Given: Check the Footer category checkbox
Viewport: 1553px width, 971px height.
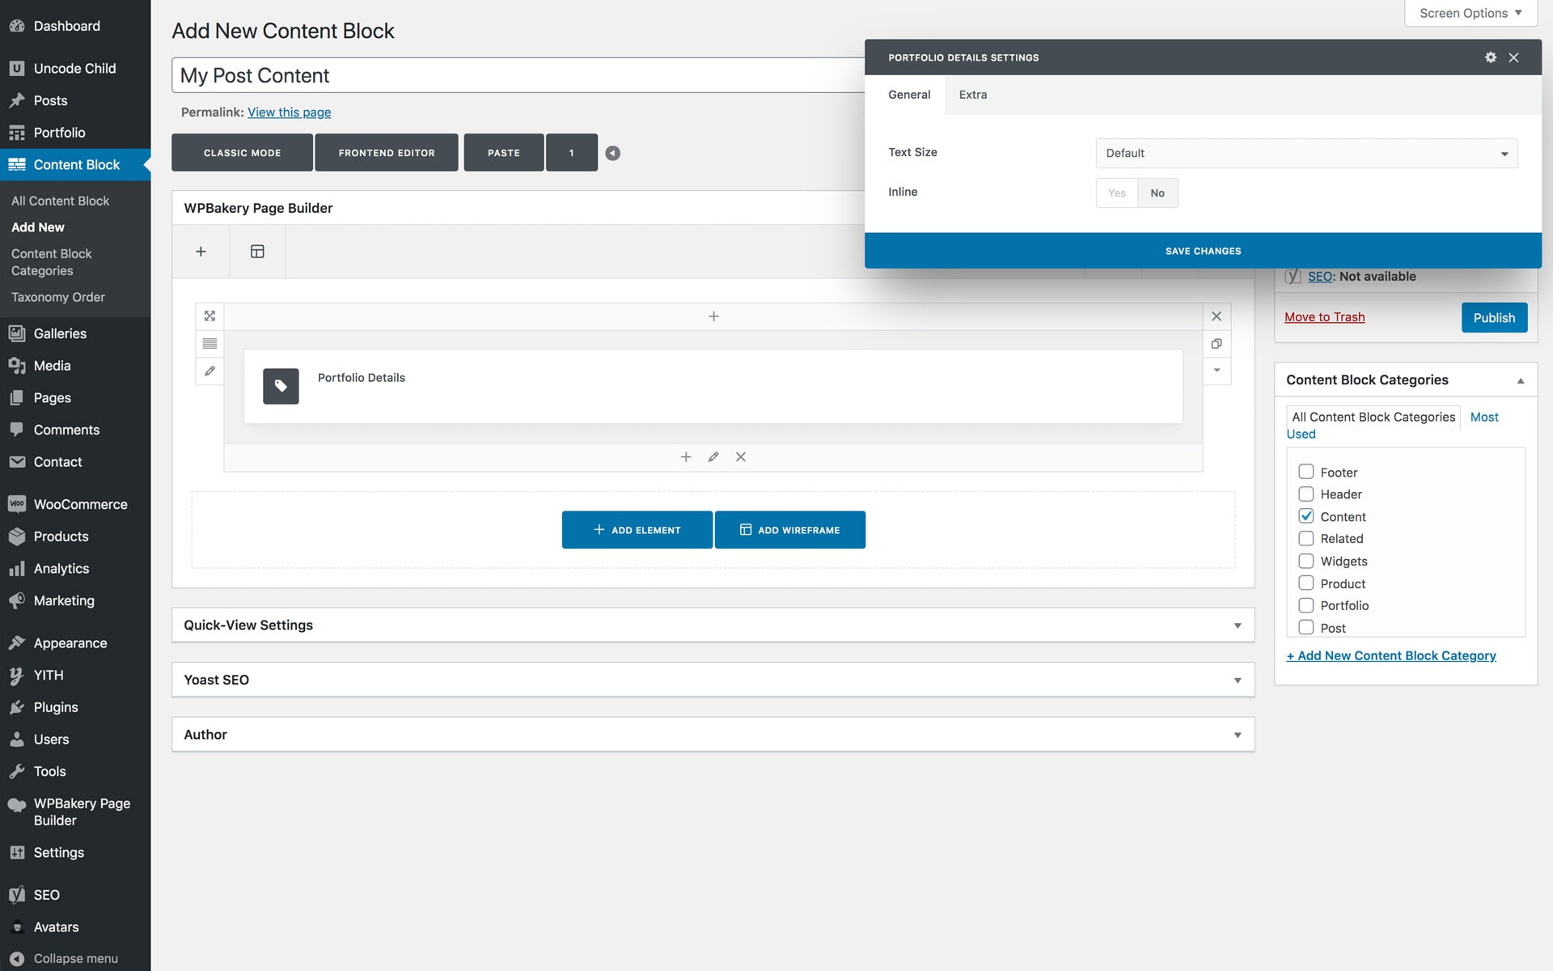Looking at the screenshot, I should [1305, 472].
